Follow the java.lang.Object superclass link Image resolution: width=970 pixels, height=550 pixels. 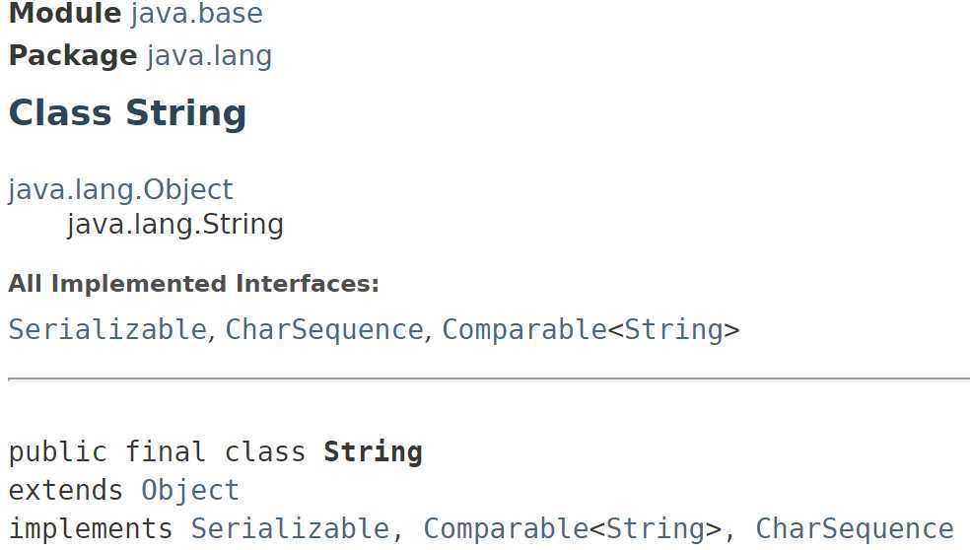point(120,189)
